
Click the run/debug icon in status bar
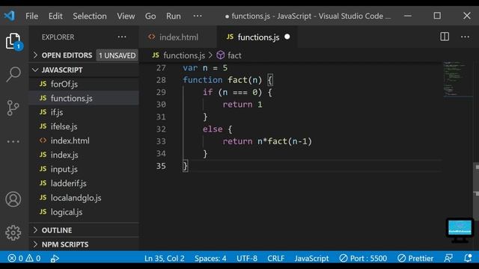(x=55, y=259)
